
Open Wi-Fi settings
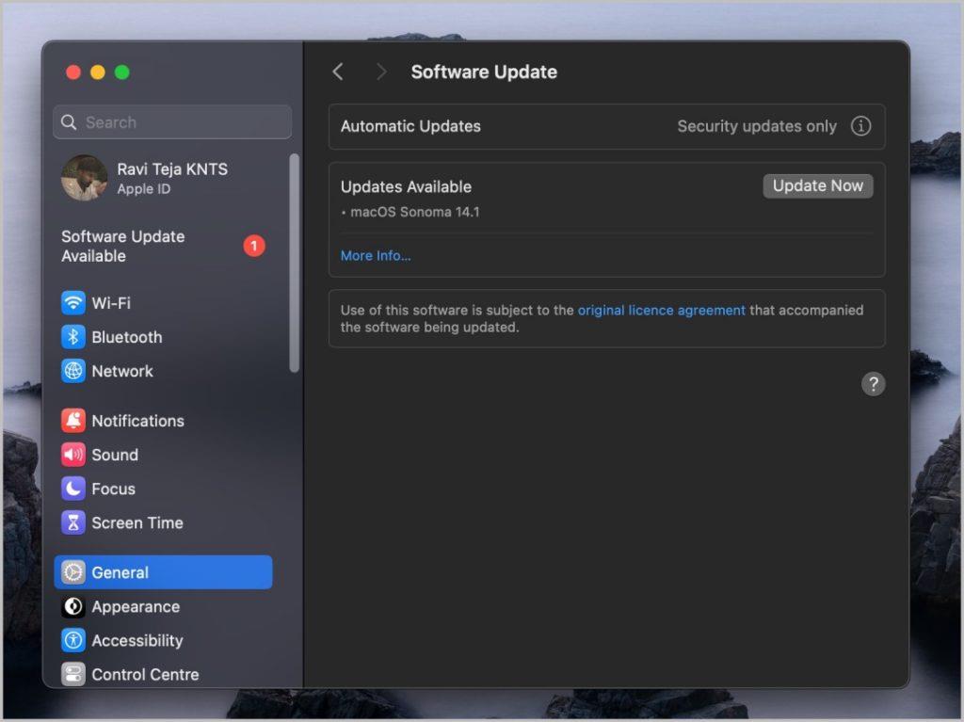click(x=163, y=302)
